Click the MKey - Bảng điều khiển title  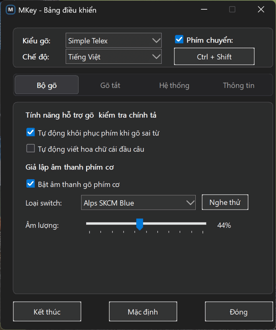[x=57, y=10]
